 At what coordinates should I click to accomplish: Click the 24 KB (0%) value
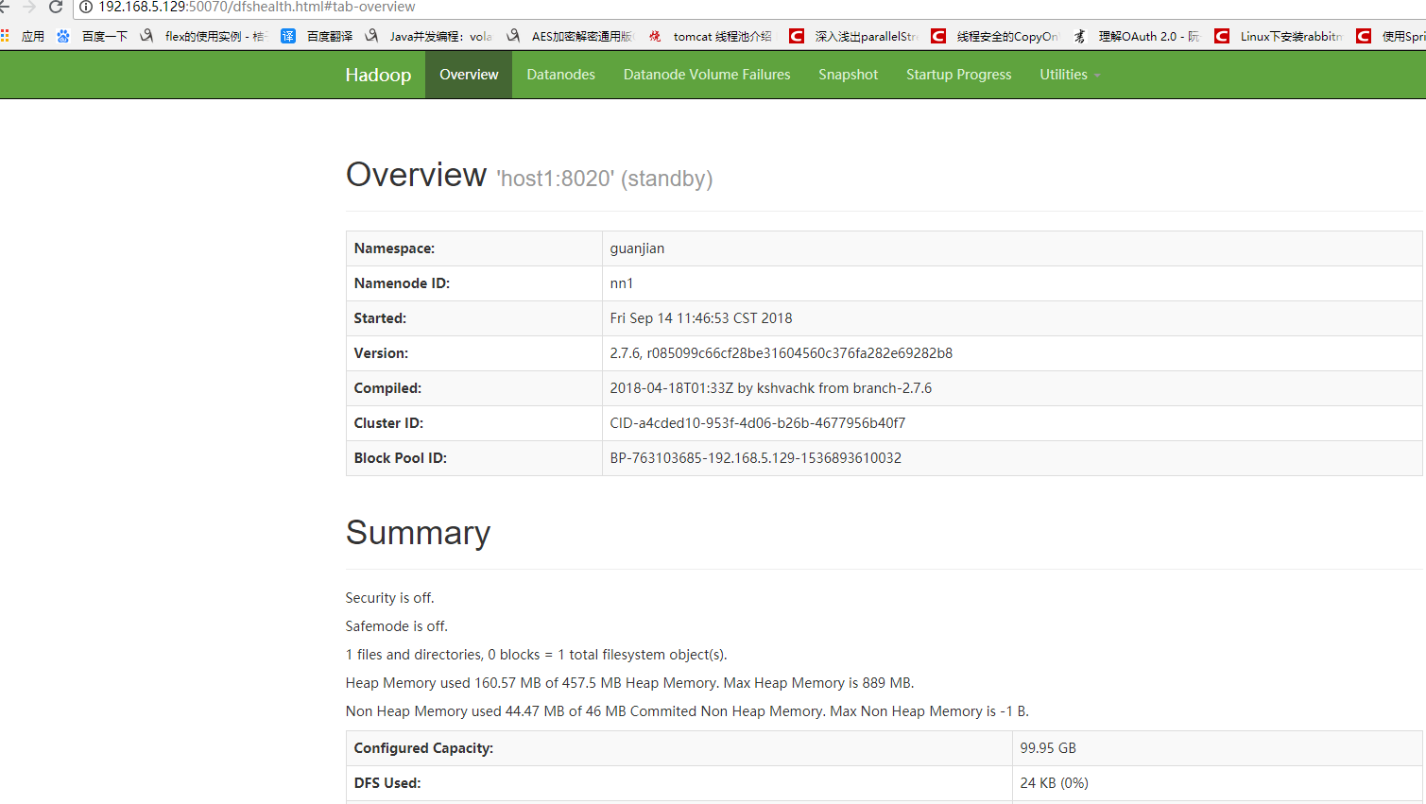[1054, 783]
